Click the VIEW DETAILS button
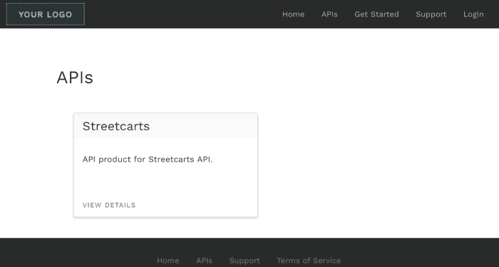The image size is (499, 267). click(x=109, y=205)
